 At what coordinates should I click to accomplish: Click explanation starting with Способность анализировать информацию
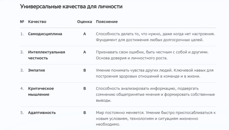tap(155, 95)
